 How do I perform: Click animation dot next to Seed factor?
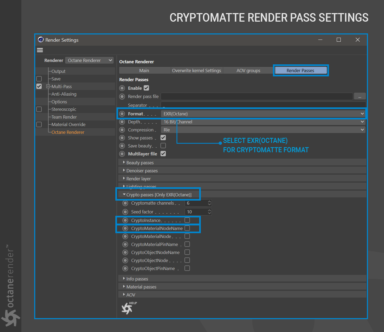(125, 212)
